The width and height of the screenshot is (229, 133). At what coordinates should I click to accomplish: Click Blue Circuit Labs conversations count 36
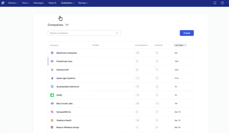click(137, 104)
